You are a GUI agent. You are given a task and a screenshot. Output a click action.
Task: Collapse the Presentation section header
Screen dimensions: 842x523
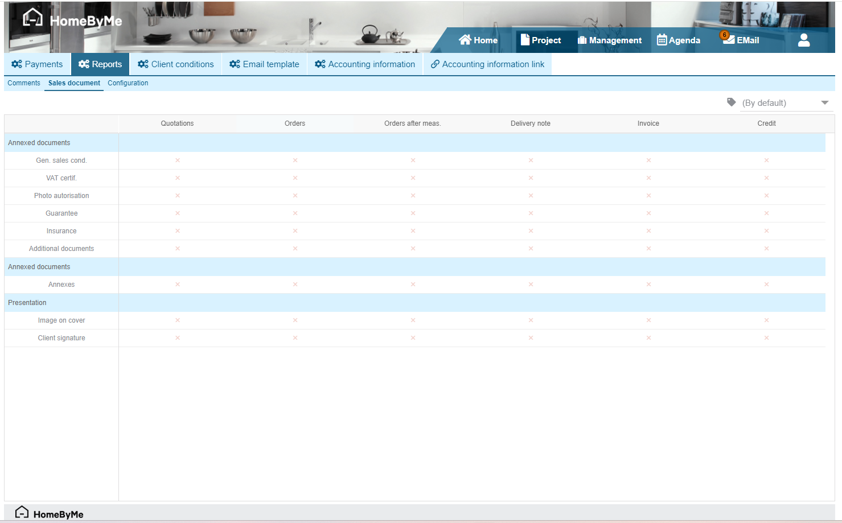(27, 303)
